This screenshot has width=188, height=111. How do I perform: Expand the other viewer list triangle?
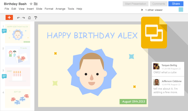pos(142,10)
